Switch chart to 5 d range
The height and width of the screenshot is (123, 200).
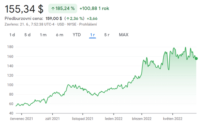[27, 35]
